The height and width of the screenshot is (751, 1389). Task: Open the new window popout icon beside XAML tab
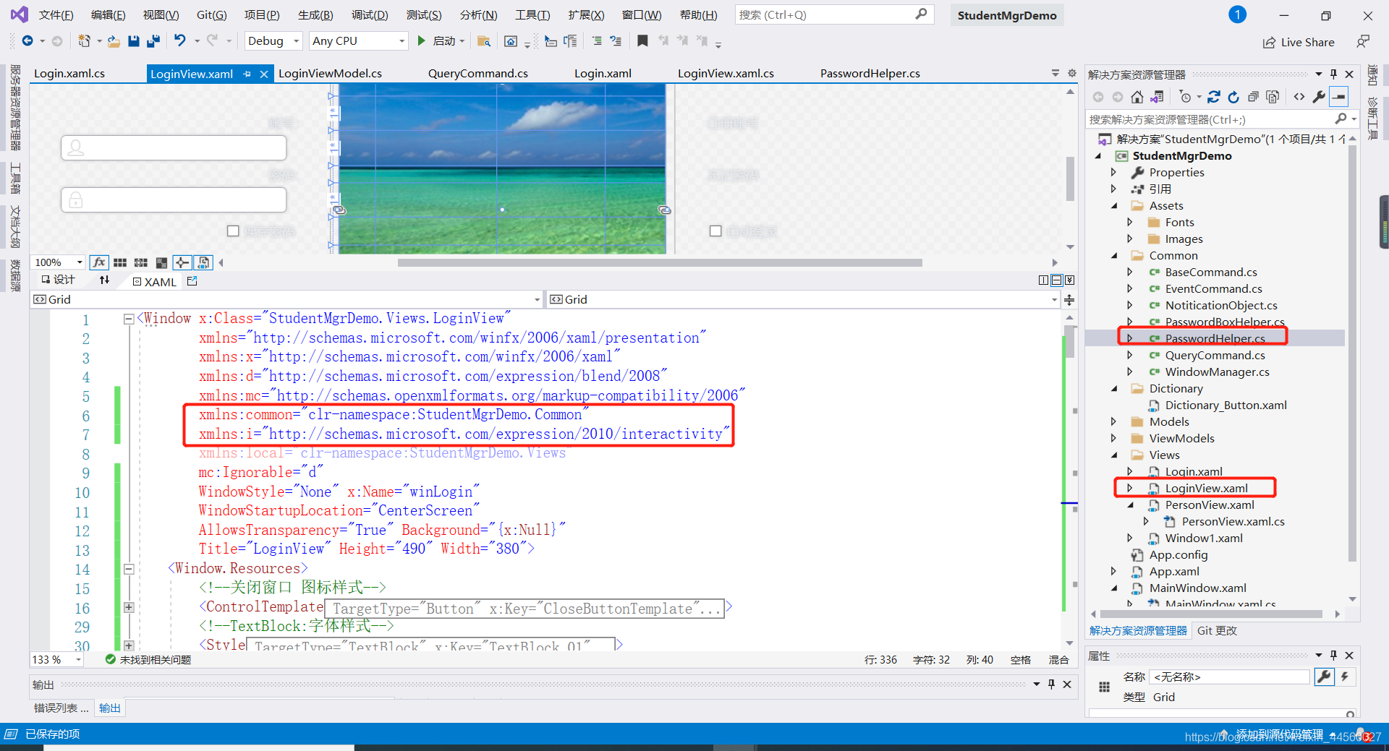click(x=192, y=281)
